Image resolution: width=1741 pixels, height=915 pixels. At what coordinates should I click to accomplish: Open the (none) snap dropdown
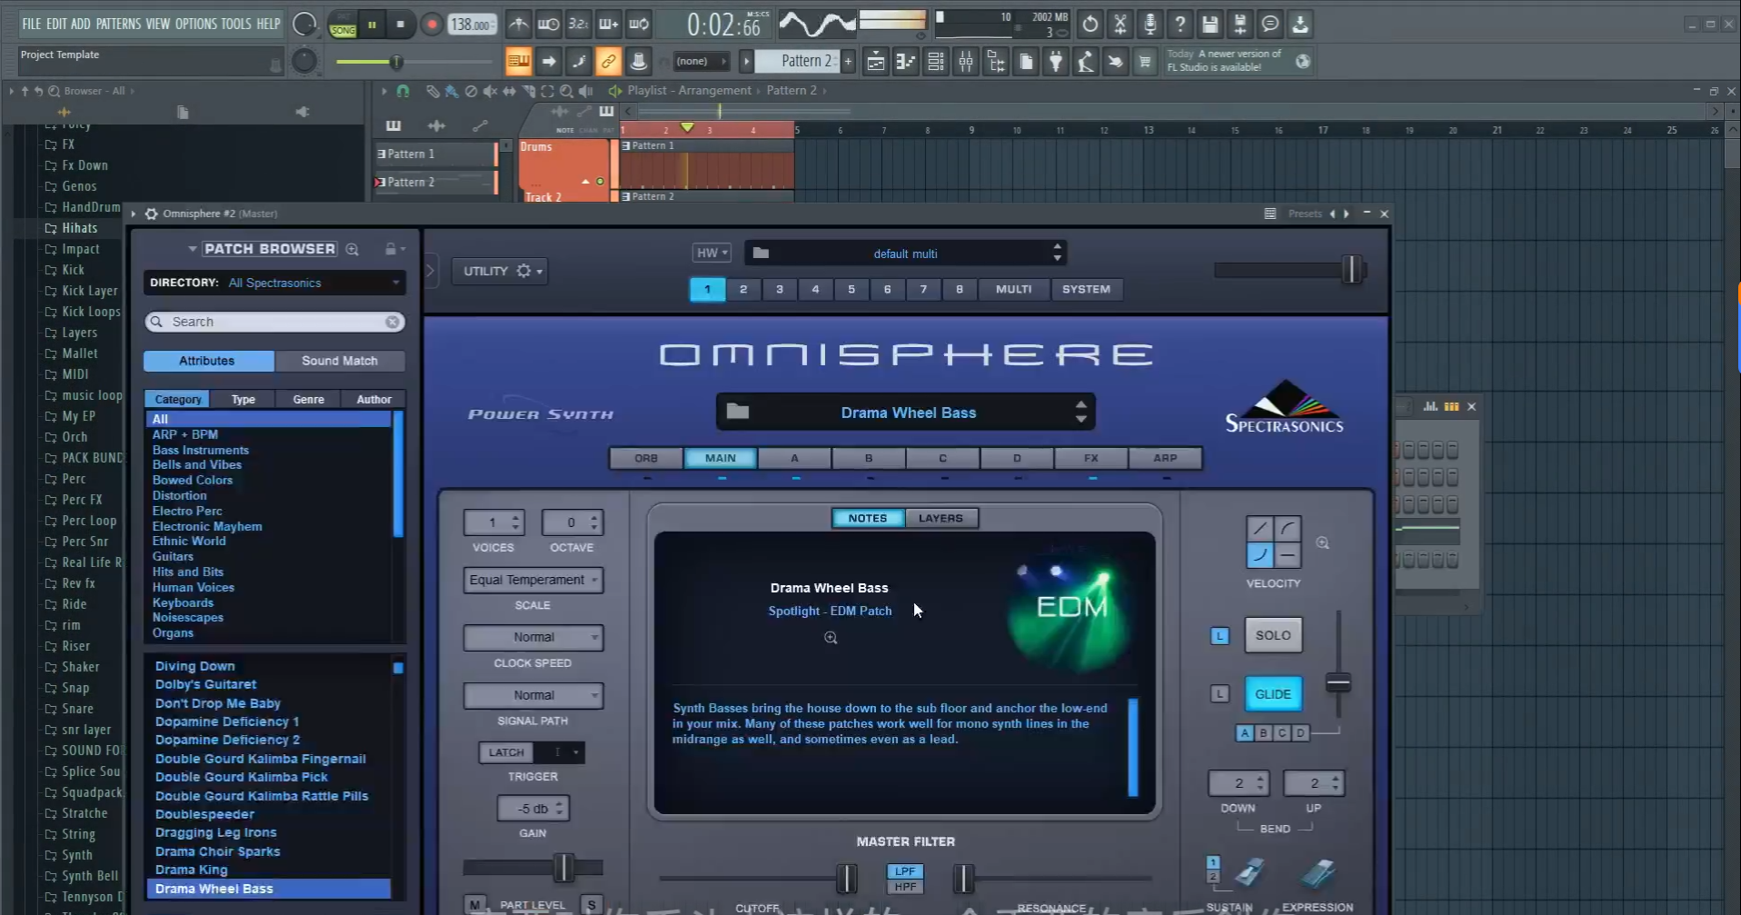click(x=700, y=61)
